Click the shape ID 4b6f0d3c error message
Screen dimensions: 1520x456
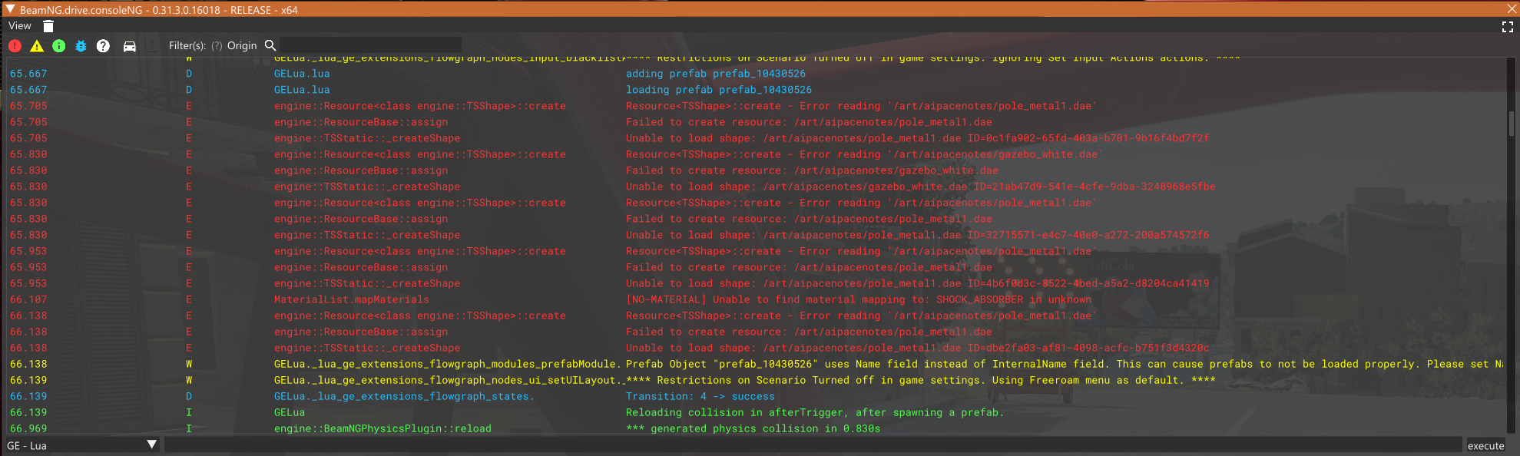click(x=917, y=283)
